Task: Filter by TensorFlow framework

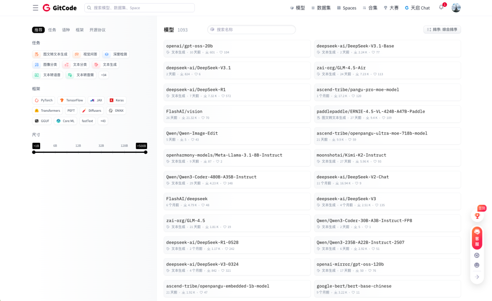Action: pyautogui.click(x=72, y=100)
